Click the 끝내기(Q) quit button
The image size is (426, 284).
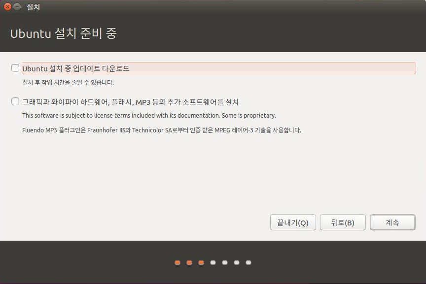293,222
